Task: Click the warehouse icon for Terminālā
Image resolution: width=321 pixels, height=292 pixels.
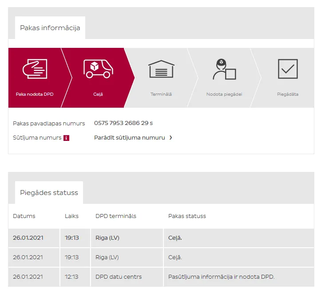Action: pos(161,69)
